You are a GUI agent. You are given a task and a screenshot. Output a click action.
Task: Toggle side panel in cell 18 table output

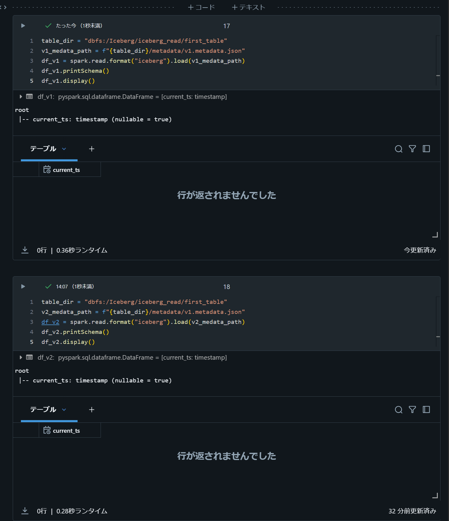point(426,410)
